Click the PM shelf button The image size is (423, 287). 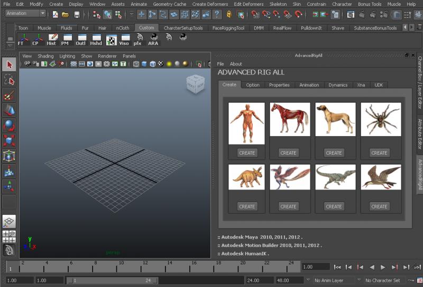coord(67,40)
